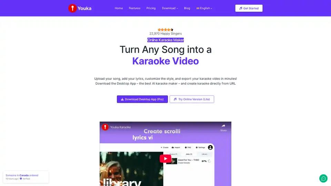Expand the Download dropdown menu

click(170, 8)
